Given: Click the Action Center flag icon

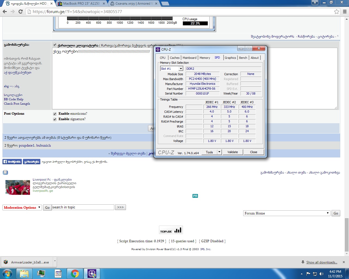Looking at the screenshot, I should point(308,274).
